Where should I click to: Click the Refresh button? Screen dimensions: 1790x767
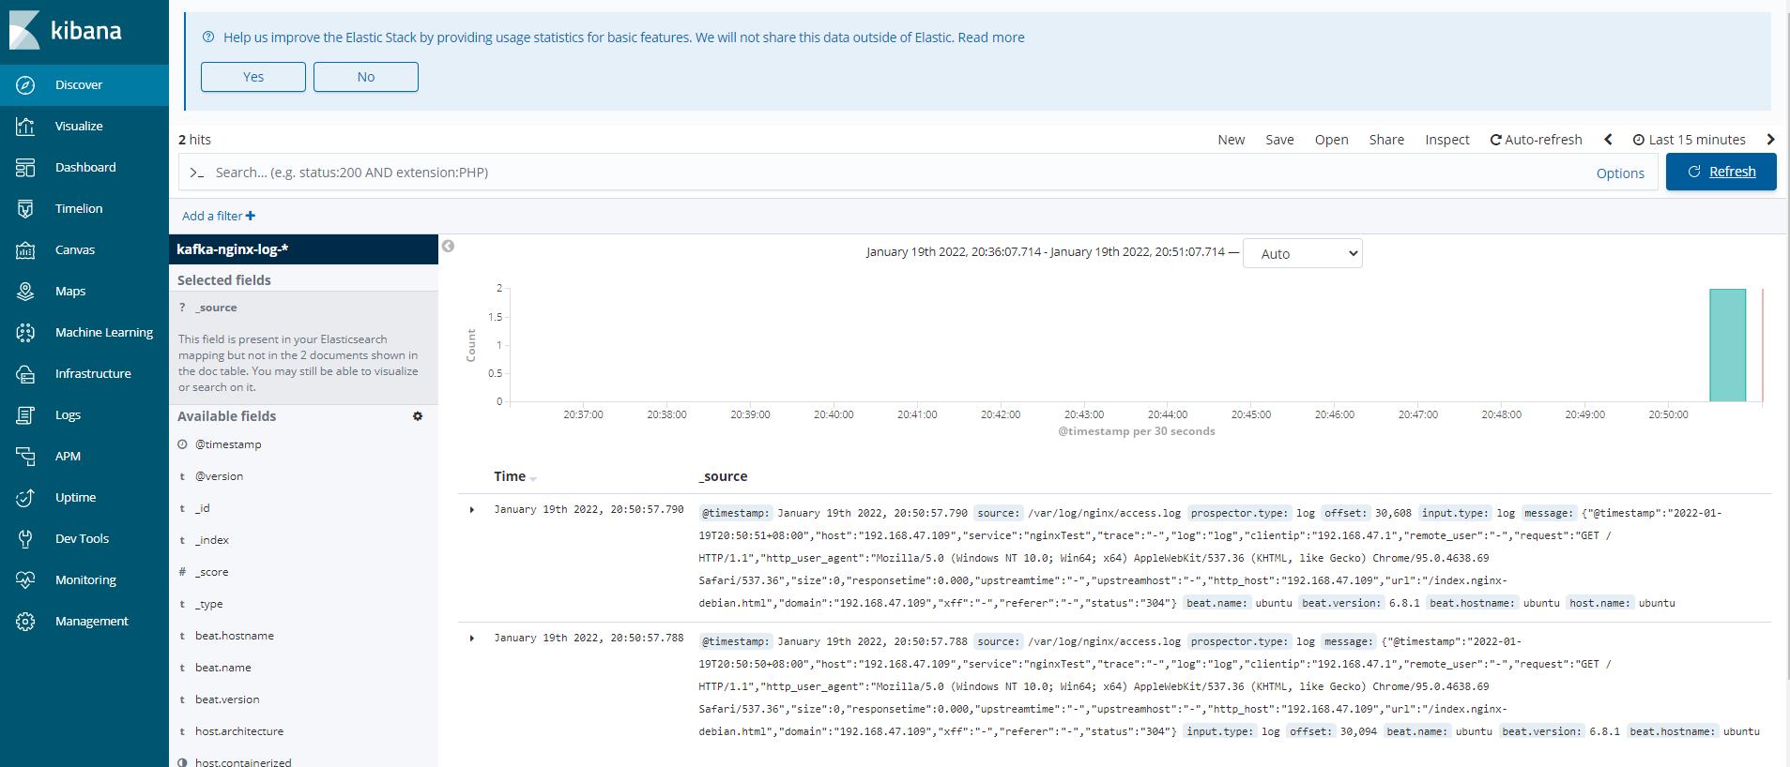[x=1721, y=172]
